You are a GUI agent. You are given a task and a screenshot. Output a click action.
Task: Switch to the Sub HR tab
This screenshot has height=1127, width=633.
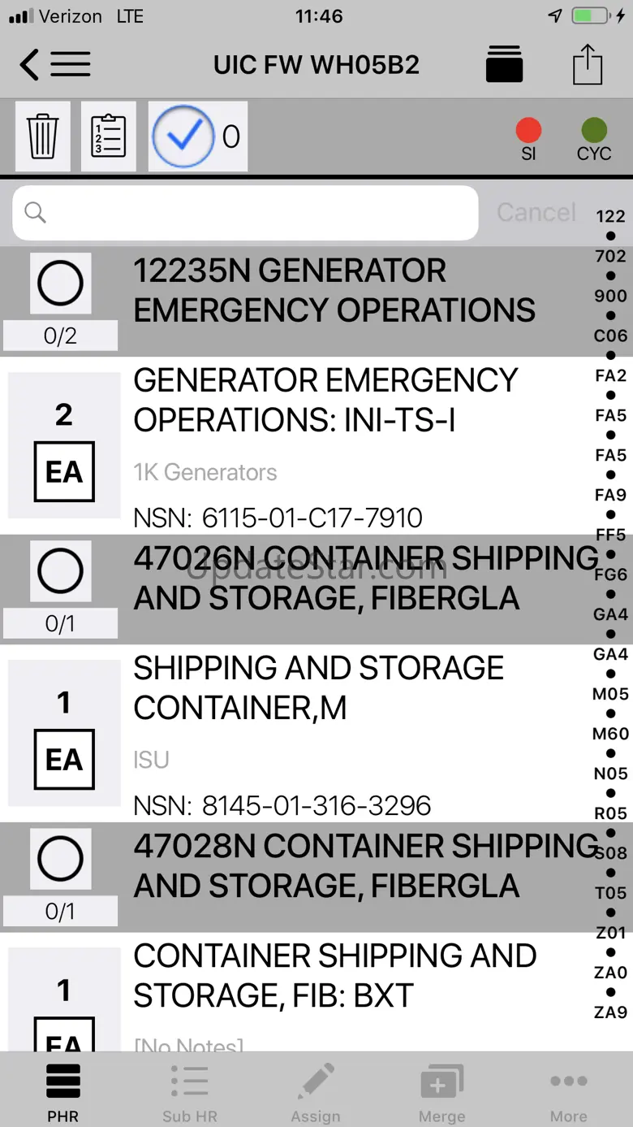190,1093
